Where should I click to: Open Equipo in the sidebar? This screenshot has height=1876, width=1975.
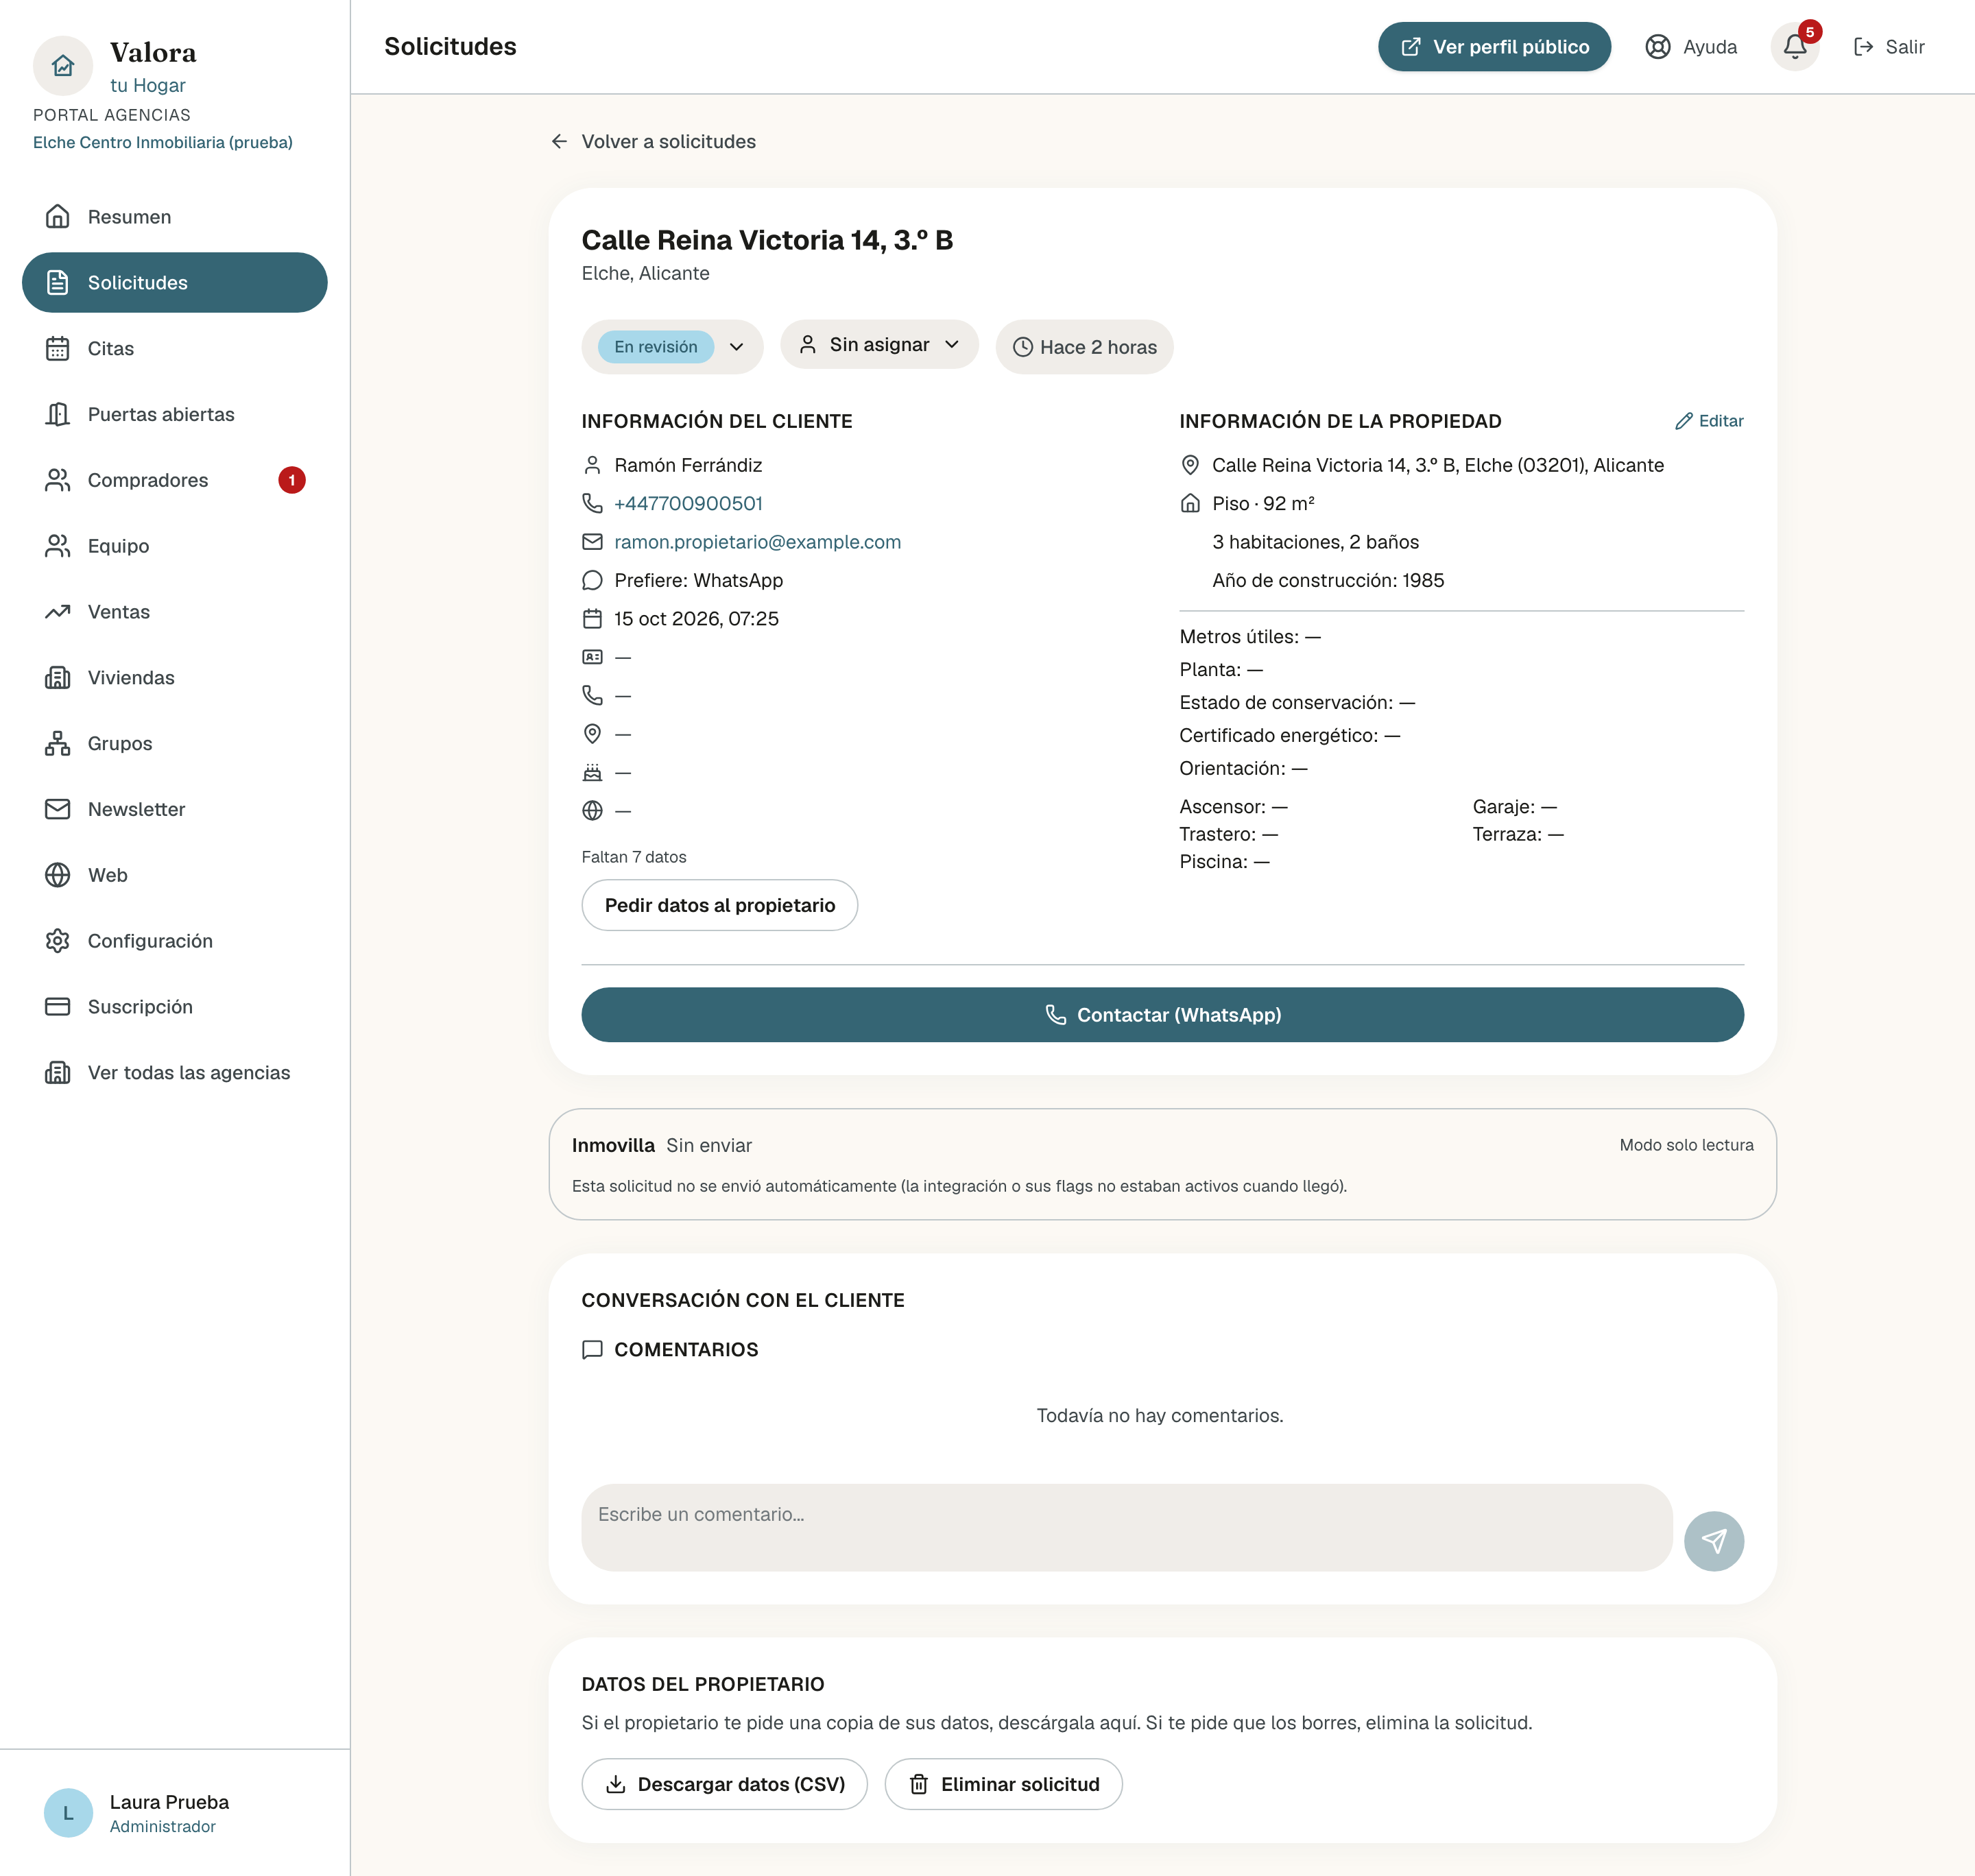pos(175,546)
